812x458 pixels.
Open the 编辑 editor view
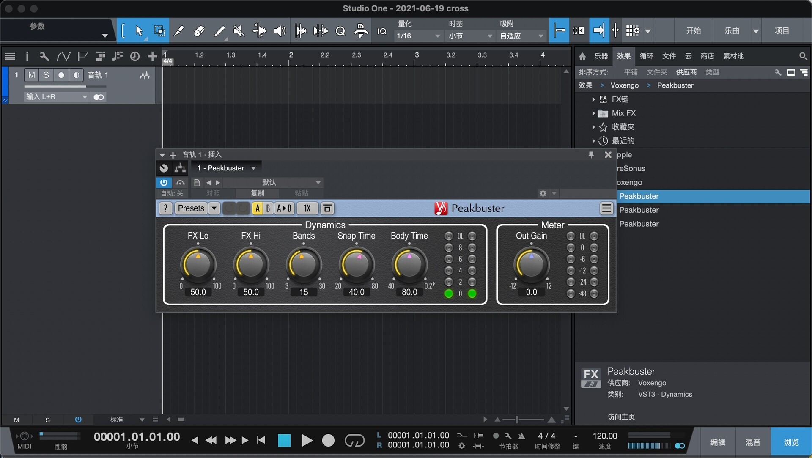718,442
